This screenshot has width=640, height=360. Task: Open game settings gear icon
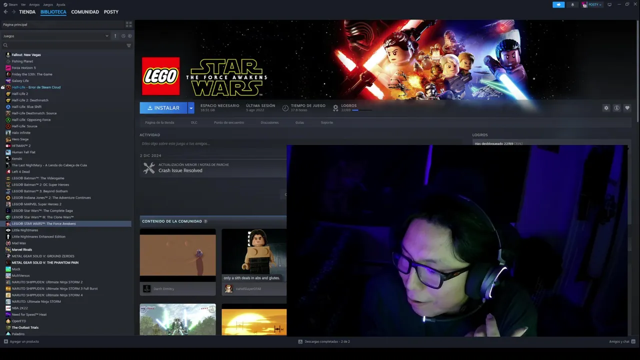click(606, 108)
